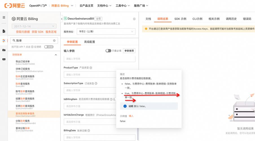The width and height of the screenshot is (255, 141).
Task: Clear the 账单 search box
Action: tap(54, 41)
